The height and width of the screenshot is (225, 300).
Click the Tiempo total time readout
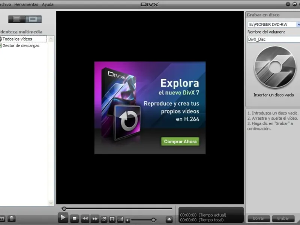click(x=202, y=220)
